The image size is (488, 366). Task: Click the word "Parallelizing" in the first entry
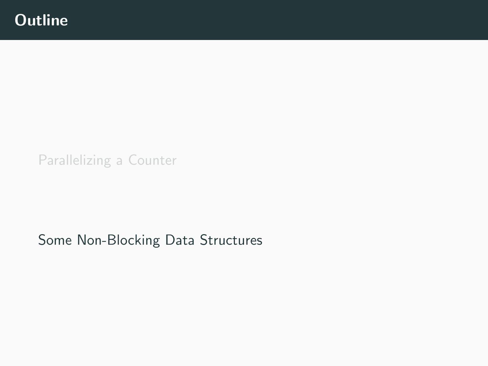75,160
